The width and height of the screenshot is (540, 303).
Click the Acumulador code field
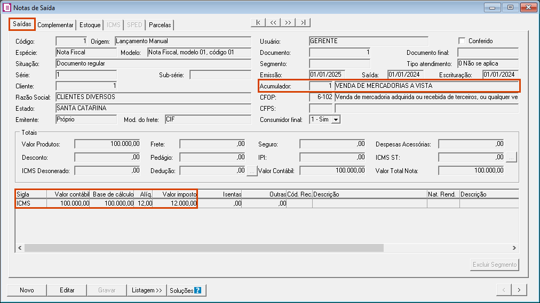321,86
